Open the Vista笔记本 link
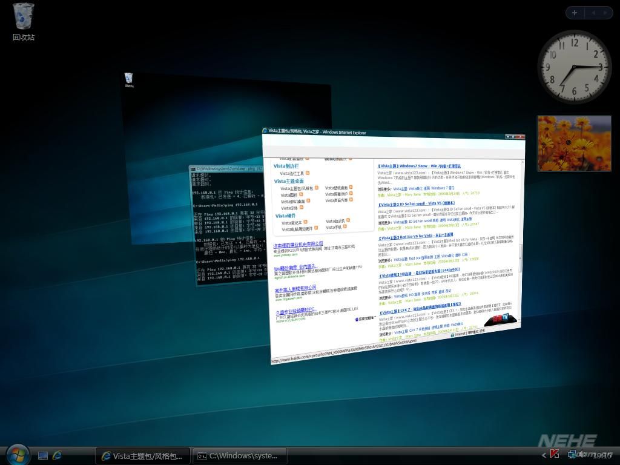Screen dimensions: 620x465 click(x=292, y=223)
